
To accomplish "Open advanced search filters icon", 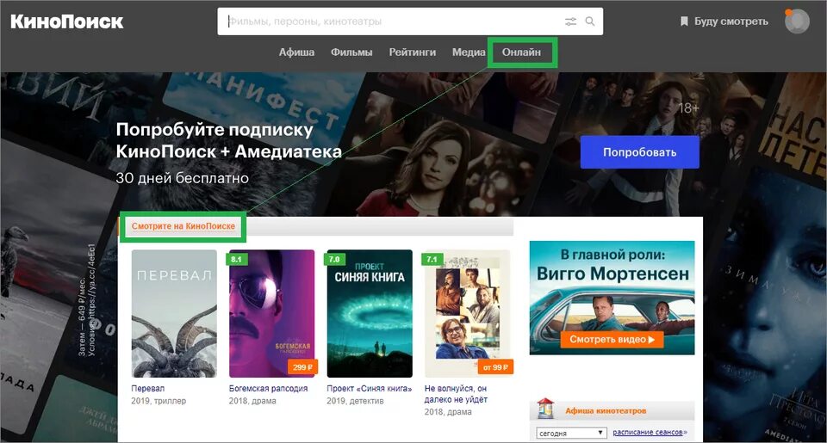I will (x=570, y=22).
